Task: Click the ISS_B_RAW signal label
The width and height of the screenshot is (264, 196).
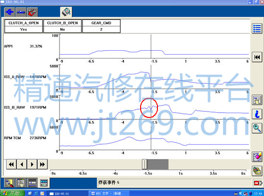Action: point(14,107)
